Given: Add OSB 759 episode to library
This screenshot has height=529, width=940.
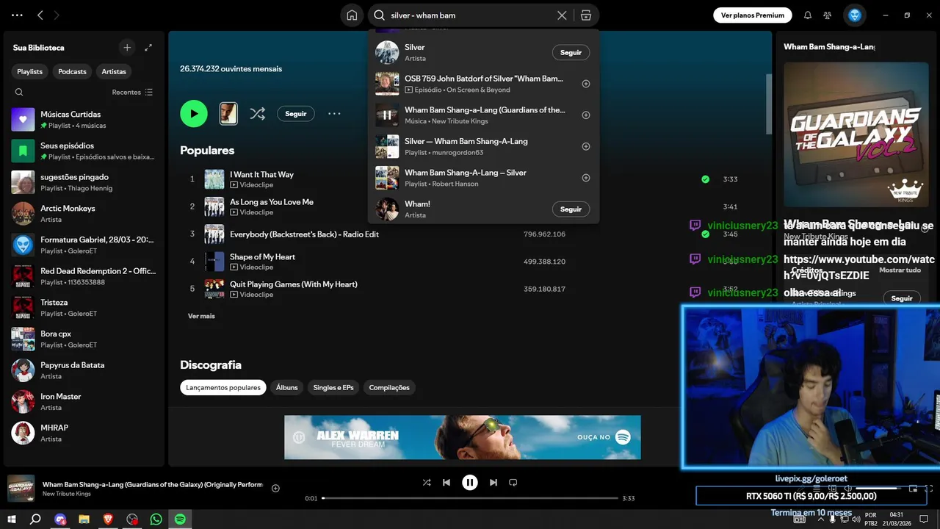Looking at the screenshot, I should (x=586, y=84).
